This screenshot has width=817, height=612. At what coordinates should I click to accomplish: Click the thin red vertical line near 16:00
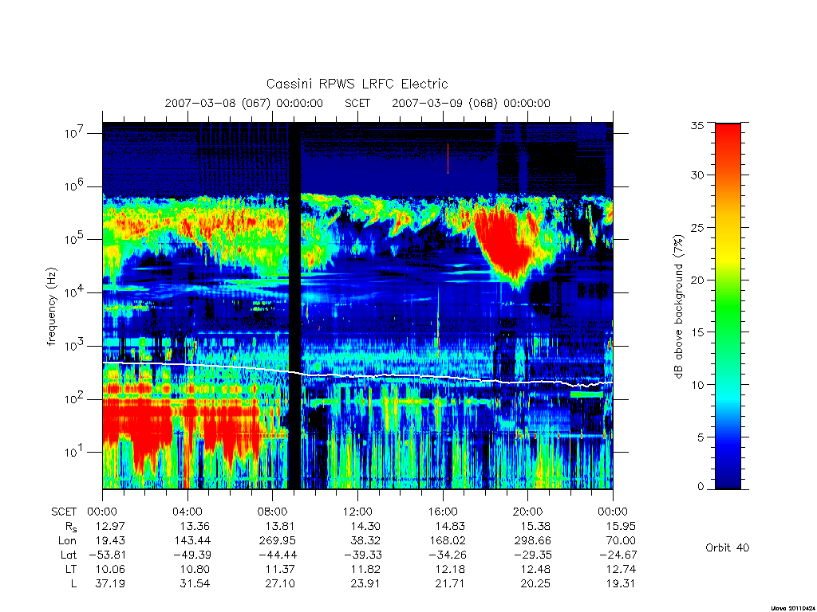(x=448, y=159)
